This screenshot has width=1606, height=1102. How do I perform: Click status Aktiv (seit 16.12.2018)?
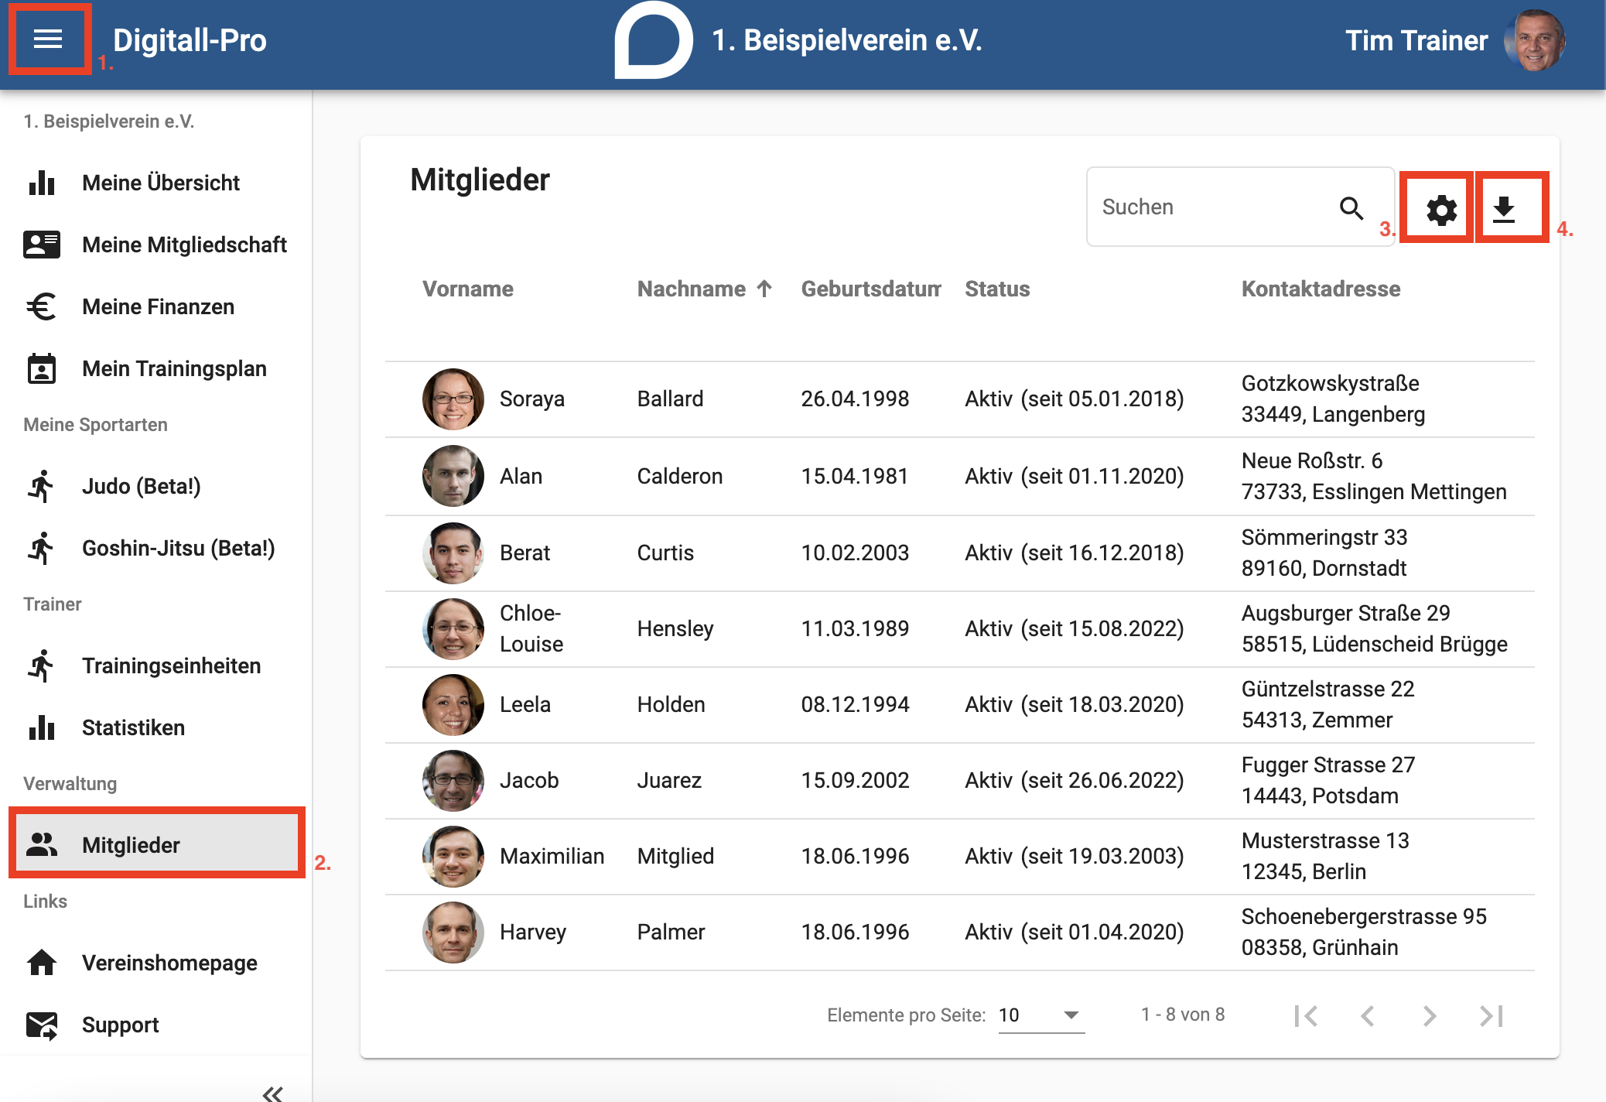[x=1075, y=553]
